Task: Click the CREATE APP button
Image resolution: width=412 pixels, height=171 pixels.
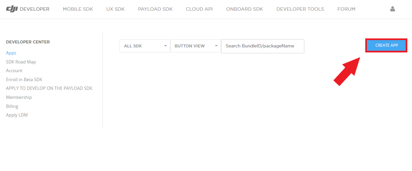Action: tap(387, 45)
